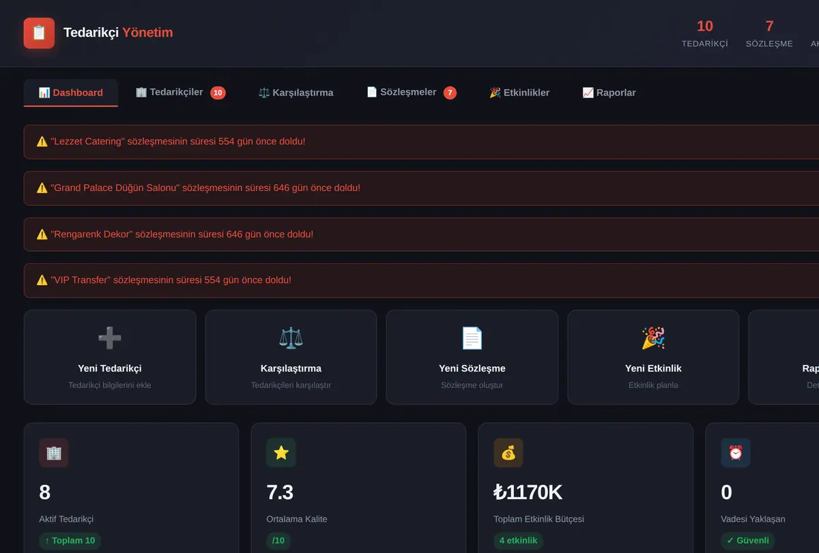The height and width of the screenshot is (553, 819).
Task: Click the header SÖZLEŞME count of 7
Action: [x=769, y=26]
